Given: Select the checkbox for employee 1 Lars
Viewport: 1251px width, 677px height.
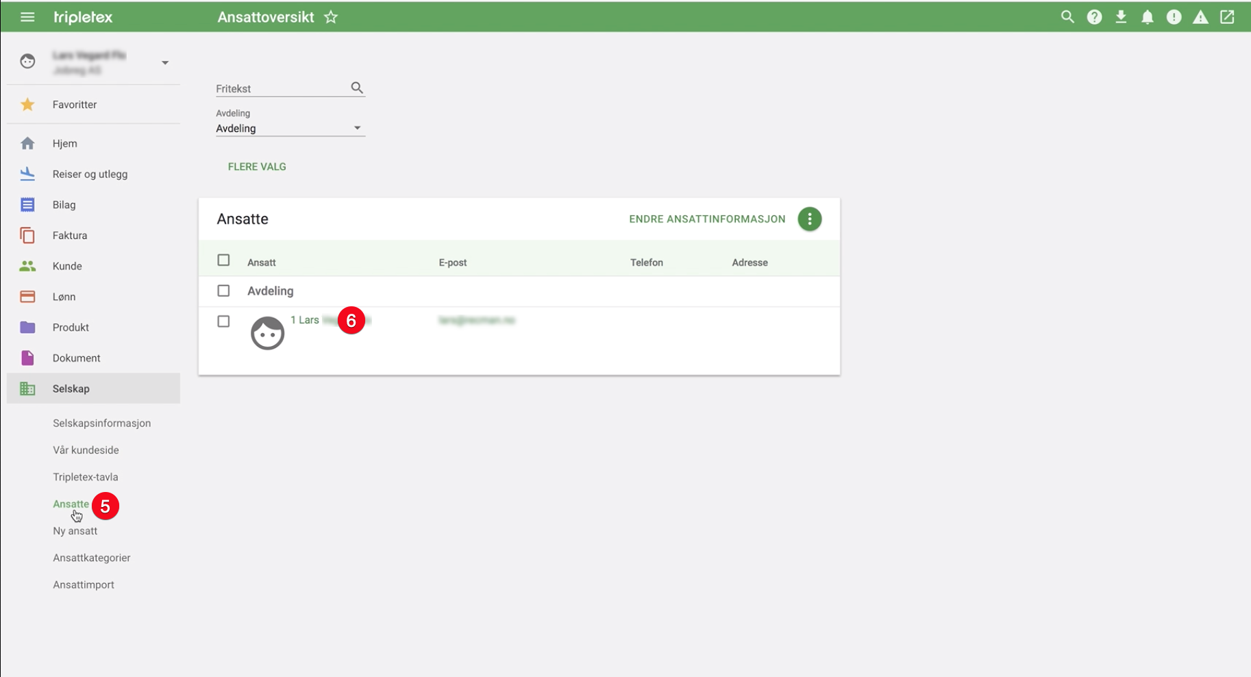Looking at the screenshot, I should [223, 321].
